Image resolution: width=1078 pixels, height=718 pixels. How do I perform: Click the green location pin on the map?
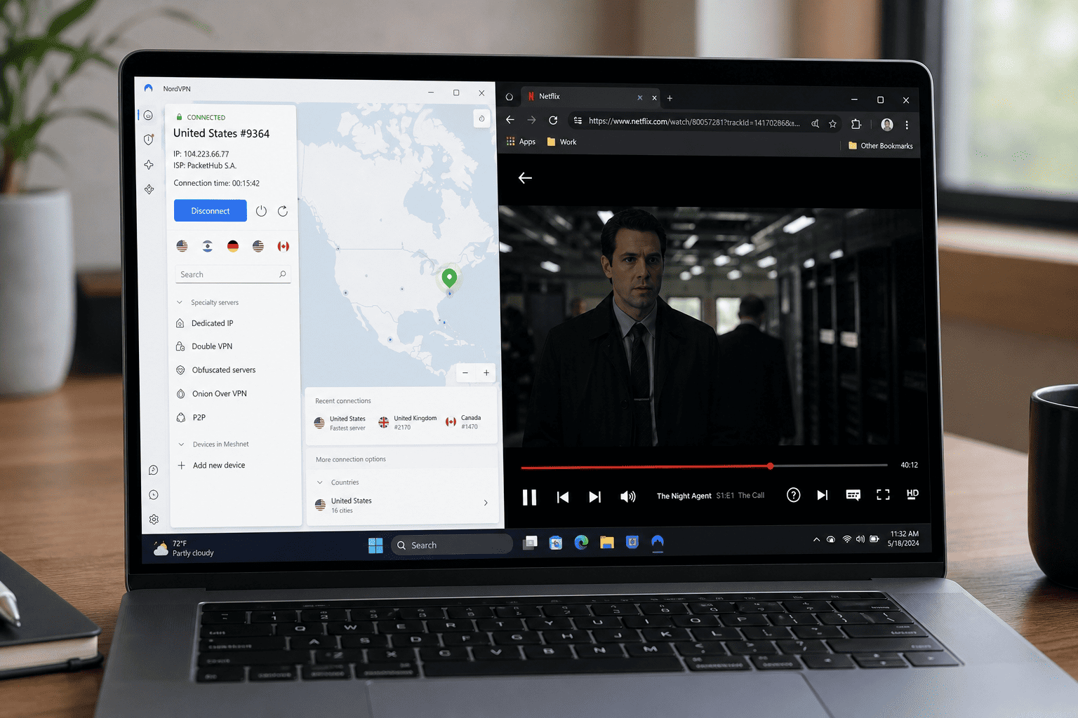449,278
